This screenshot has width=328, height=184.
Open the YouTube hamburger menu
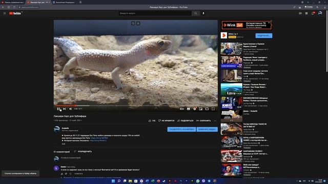coord(5,13)
